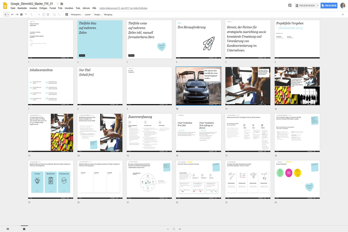Open the move-to-folder icon beside the title

point(62,4)
